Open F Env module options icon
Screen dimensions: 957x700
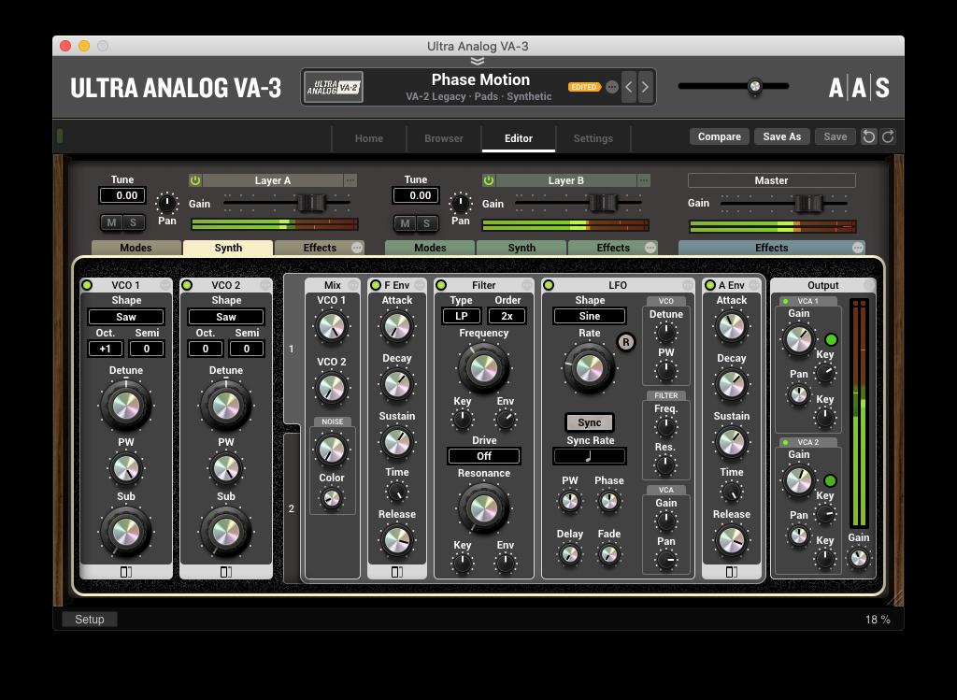420,285
